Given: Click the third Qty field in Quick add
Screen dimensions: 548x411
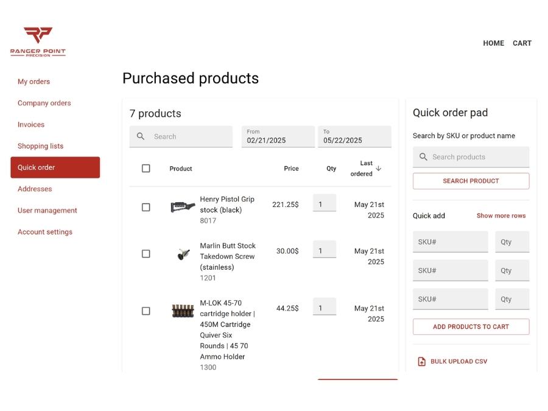Looking at the screenshot, I should pyautogui.click(x=512, y=299).
